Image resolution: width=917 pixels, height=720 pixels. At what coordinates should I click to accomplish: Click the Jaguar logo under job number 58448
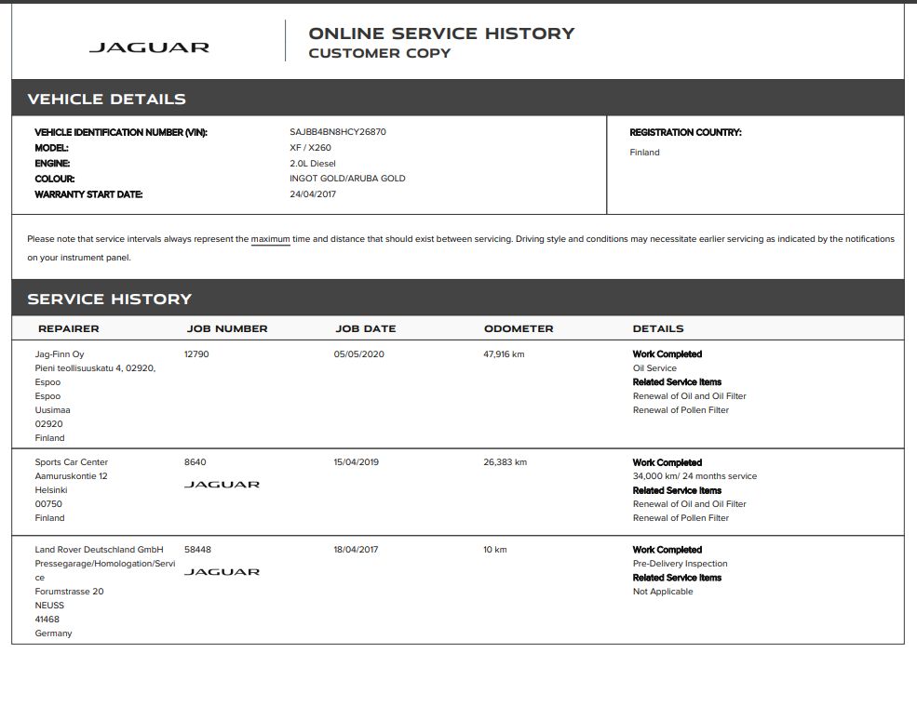222,572
